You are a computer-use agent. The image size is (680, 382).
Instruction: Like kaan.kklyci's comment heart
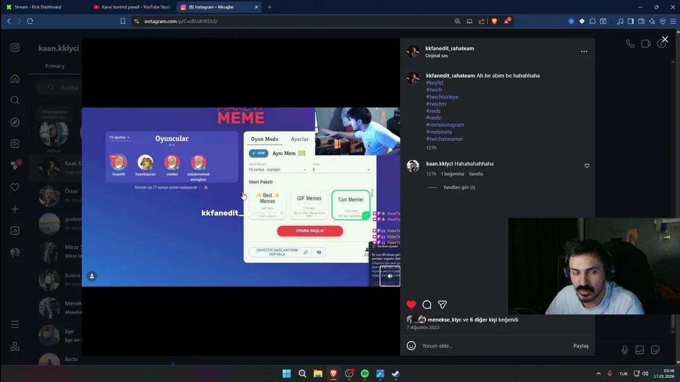(587, 166)
